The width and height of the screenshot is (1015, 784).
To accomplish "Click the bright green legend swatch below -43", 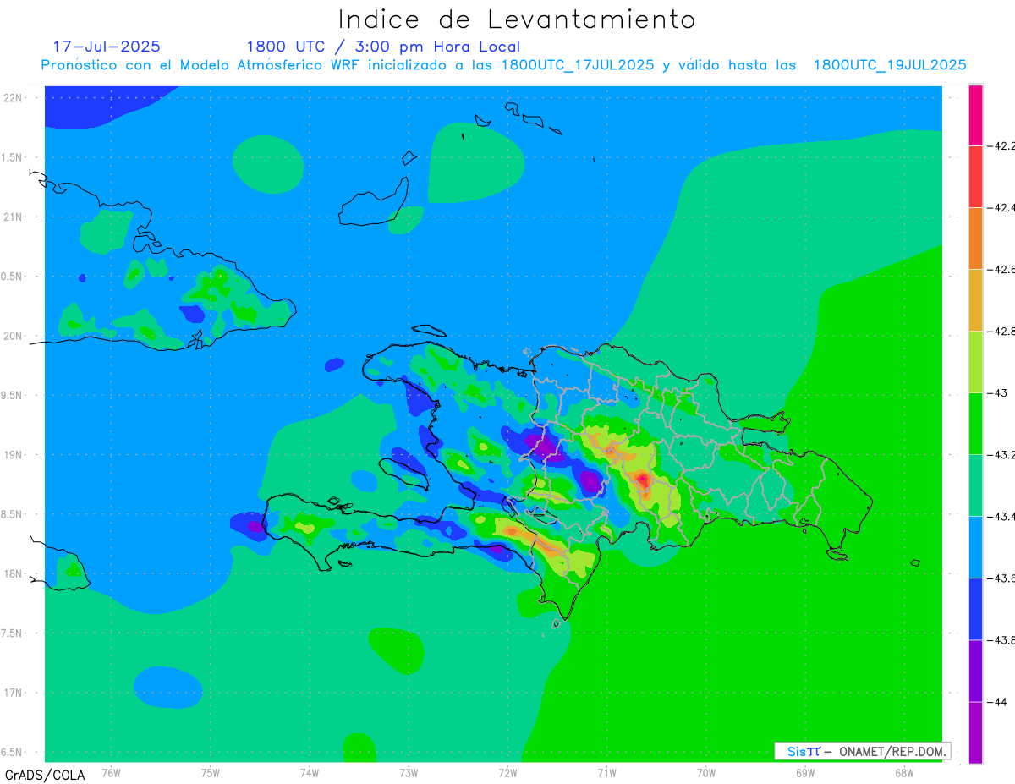I will coord(975,423).
